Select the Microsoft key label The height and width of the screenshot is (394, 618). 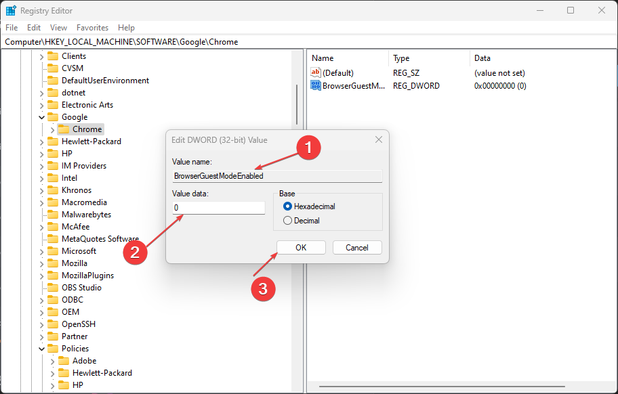click(x=79, y=250)
